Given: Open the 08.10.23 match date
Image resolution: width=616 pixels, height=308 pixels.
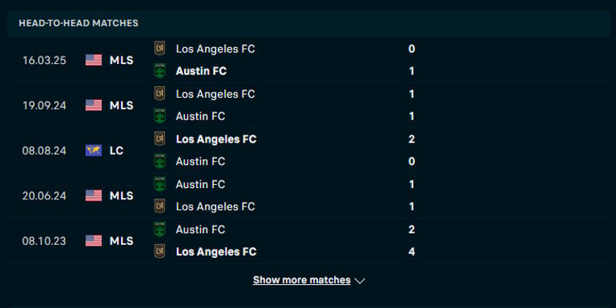Looking at the screenshot, I should tap(44, 240).
